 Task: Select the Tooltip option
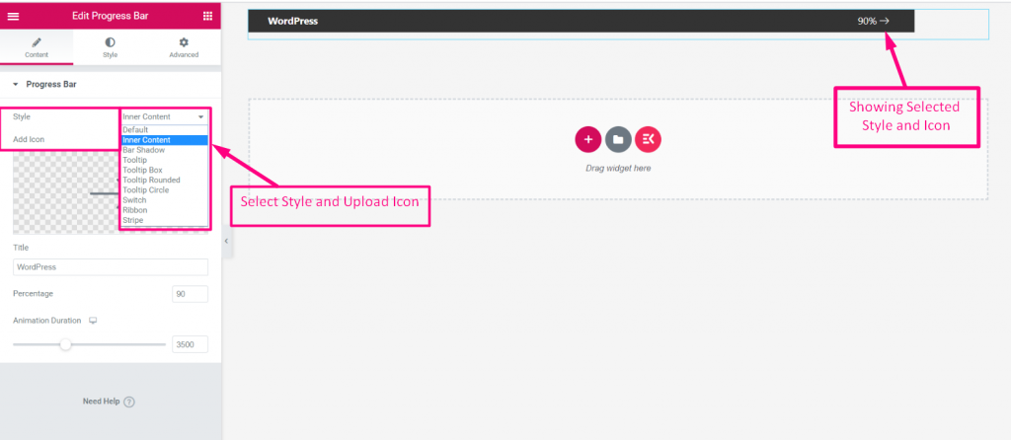click(x=164, y=160)
